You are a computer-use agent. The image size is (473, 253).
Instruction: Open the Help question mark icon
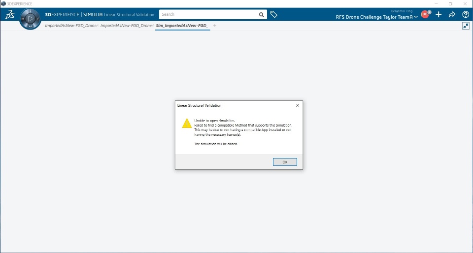[x=466, y=14]
